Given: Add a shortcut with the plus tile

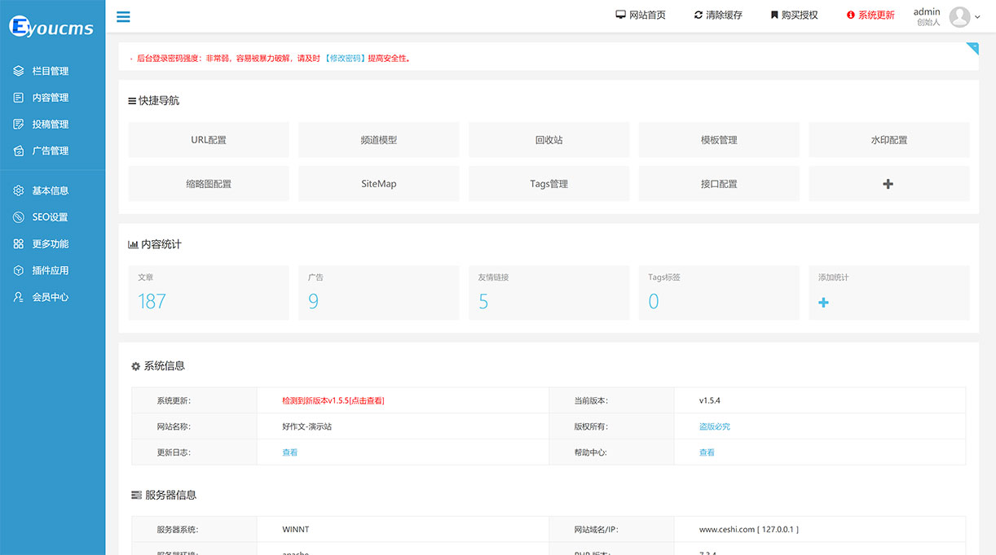Looking at the screenshot, I should pyautogui.click(x=888, y=184).
